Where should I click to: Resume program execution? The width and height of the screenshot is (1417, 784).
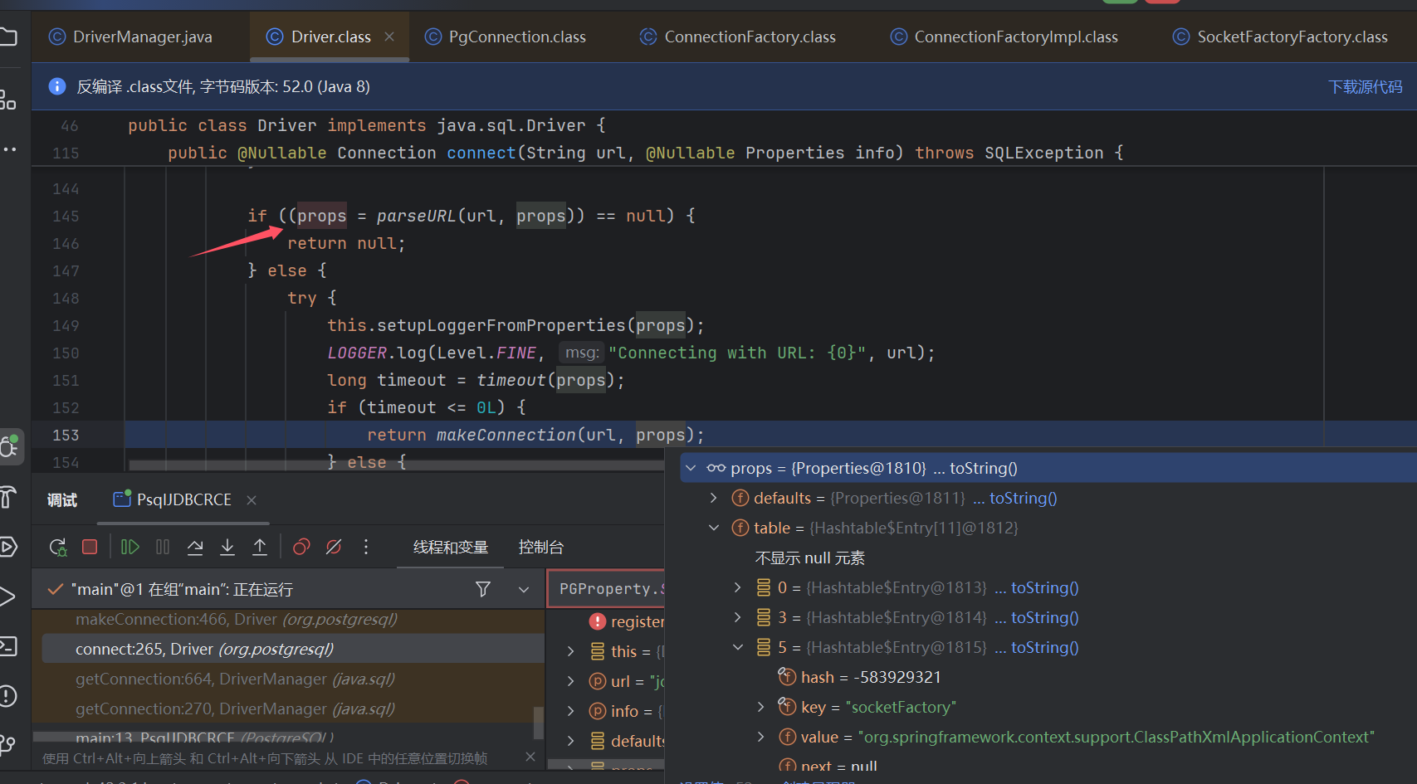pyautogui.click(x=129, y=547)
